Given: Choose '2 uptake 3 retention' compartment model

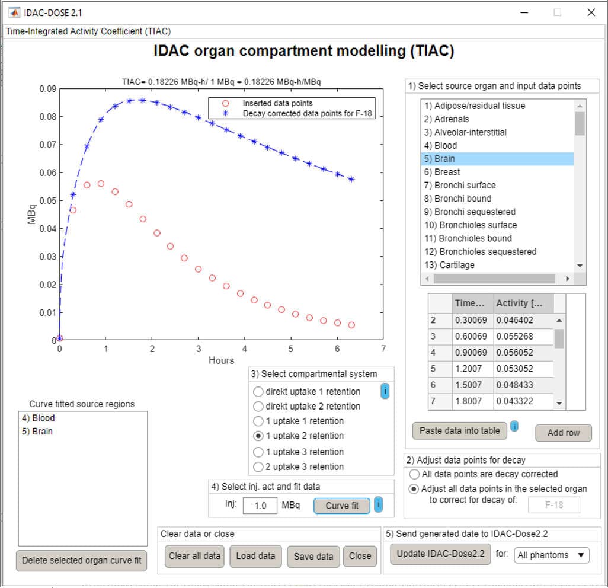Looking at the screenshot, I should [x=258, y=466].
